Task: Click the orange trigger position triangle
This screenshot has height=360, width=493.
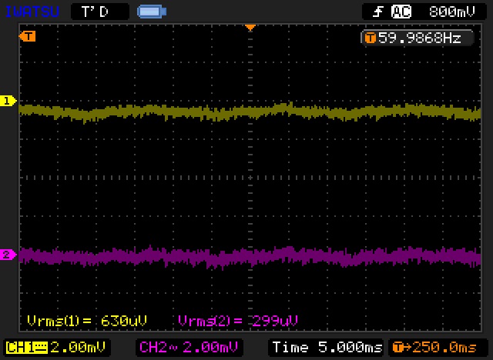Action: (x=250, y=28)
